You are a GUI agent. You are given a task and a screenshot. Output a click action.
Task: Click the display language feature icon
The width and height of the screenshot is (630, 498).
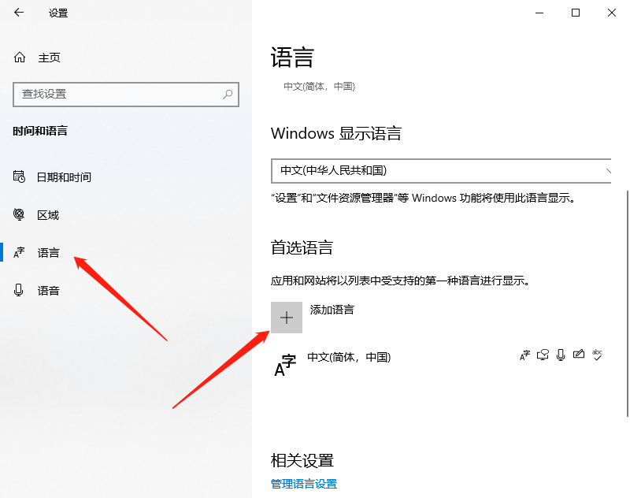(x=524, y=355)
